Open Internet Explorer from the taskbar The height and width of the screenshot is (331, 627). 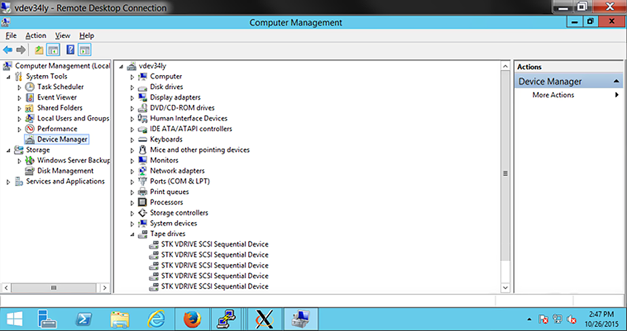pyautogui.click(x=156, y=319)
